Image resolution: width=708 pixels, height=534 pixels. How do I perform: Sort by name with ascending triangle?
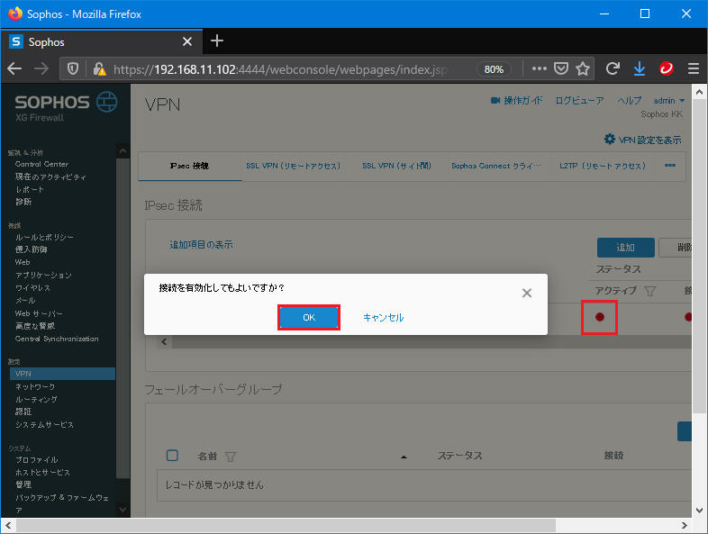point(404,457)
